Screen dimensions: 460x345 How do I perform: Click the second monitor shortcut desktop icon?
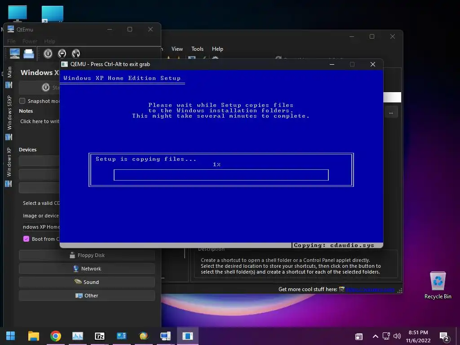click(x=53, y=14)
